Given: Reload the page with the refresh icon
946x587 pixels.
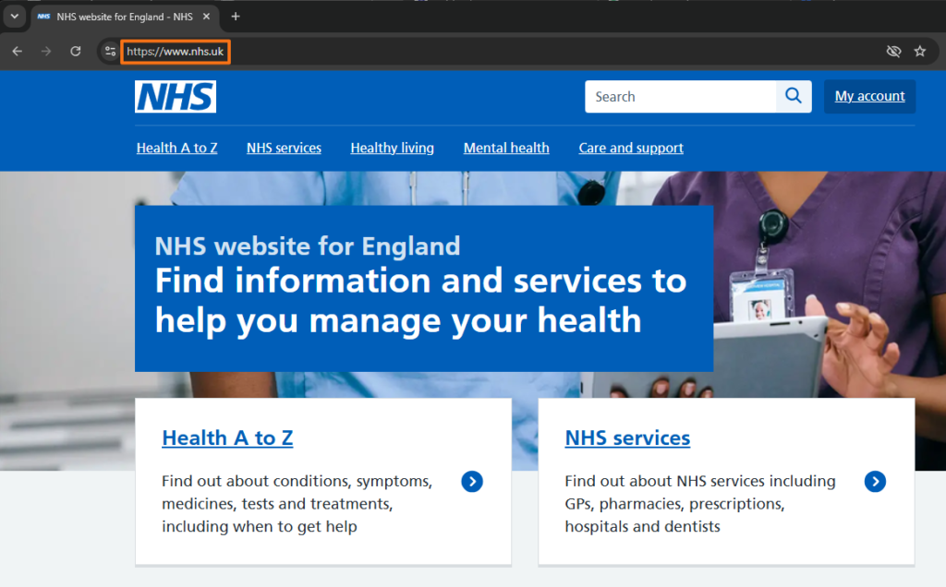Looking at the screenshot, I should pos(76,52).
